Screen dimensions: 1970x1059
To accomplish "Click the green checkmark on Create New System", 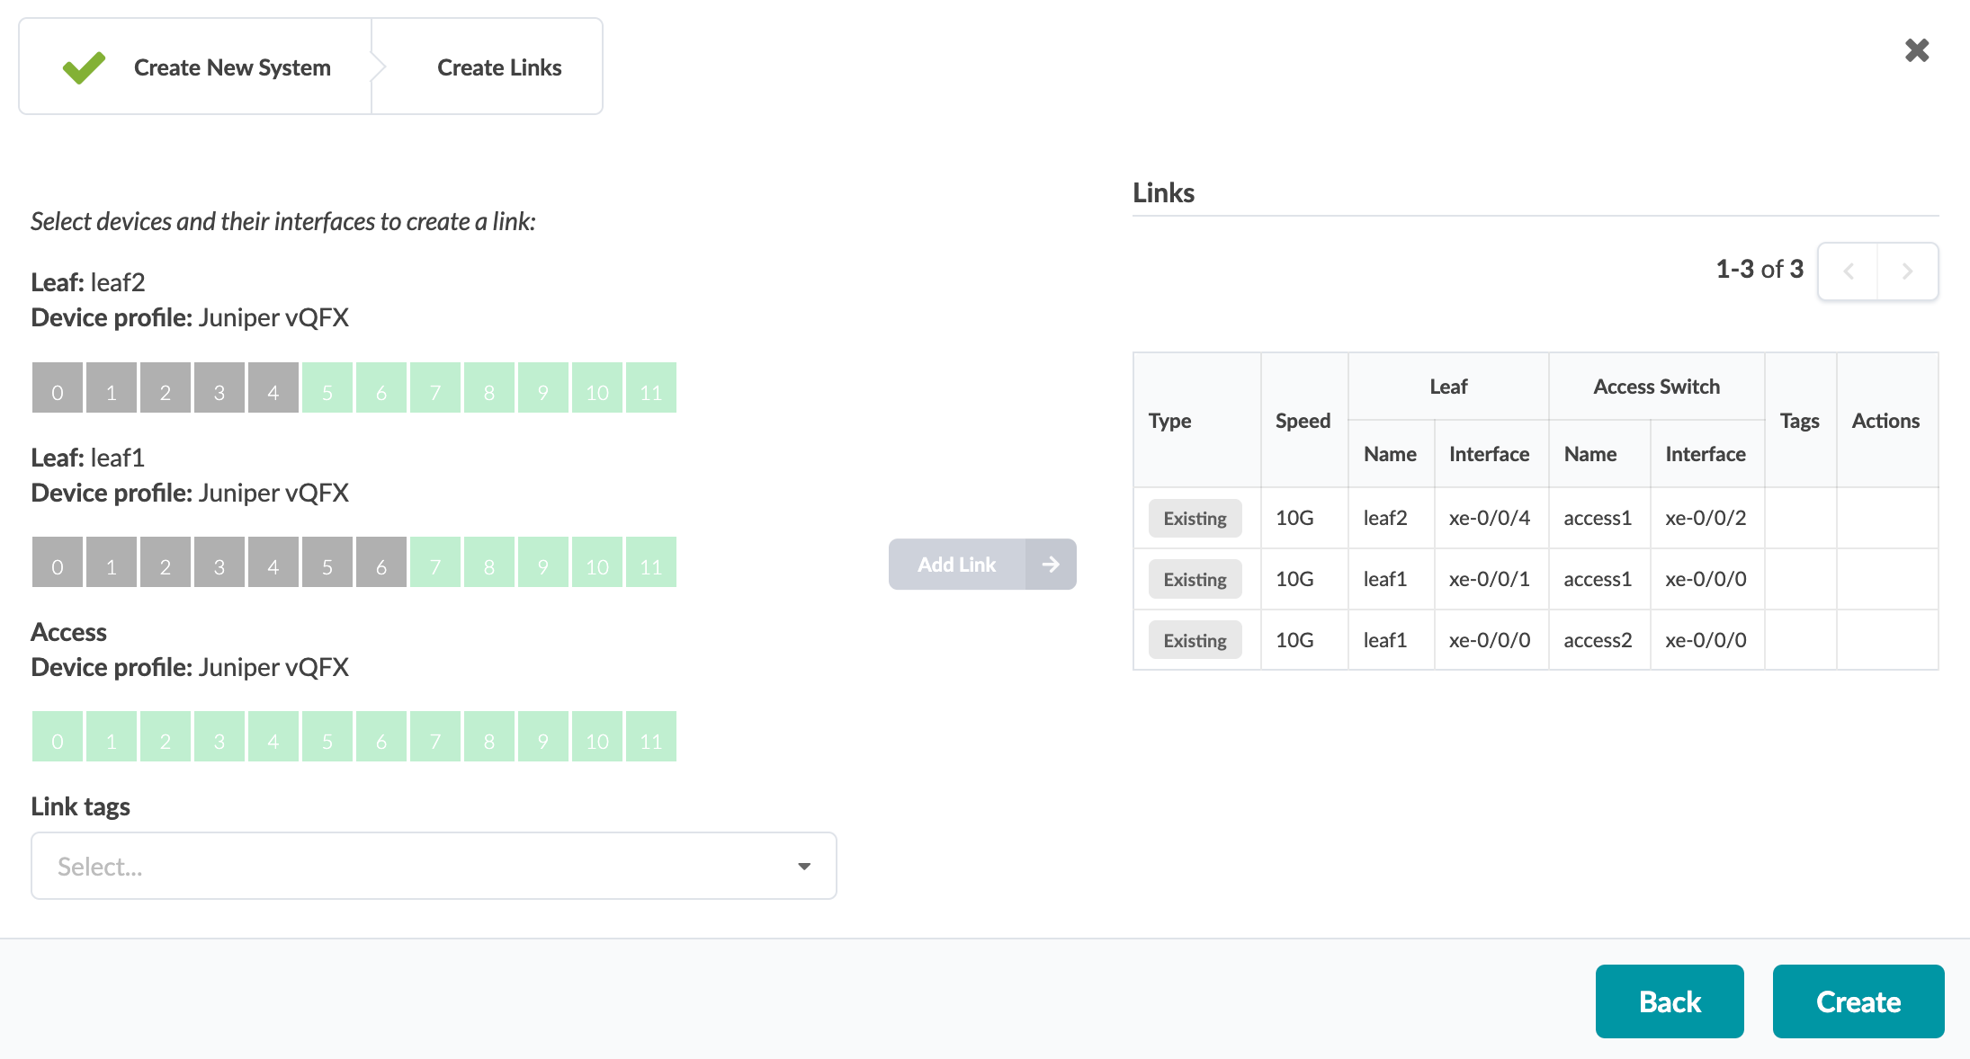I will click(84, 67).
